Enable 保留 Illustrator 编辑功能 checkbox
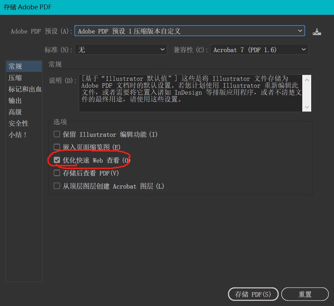The width and height of the screenshot is (334, 306). click(57, 134)
